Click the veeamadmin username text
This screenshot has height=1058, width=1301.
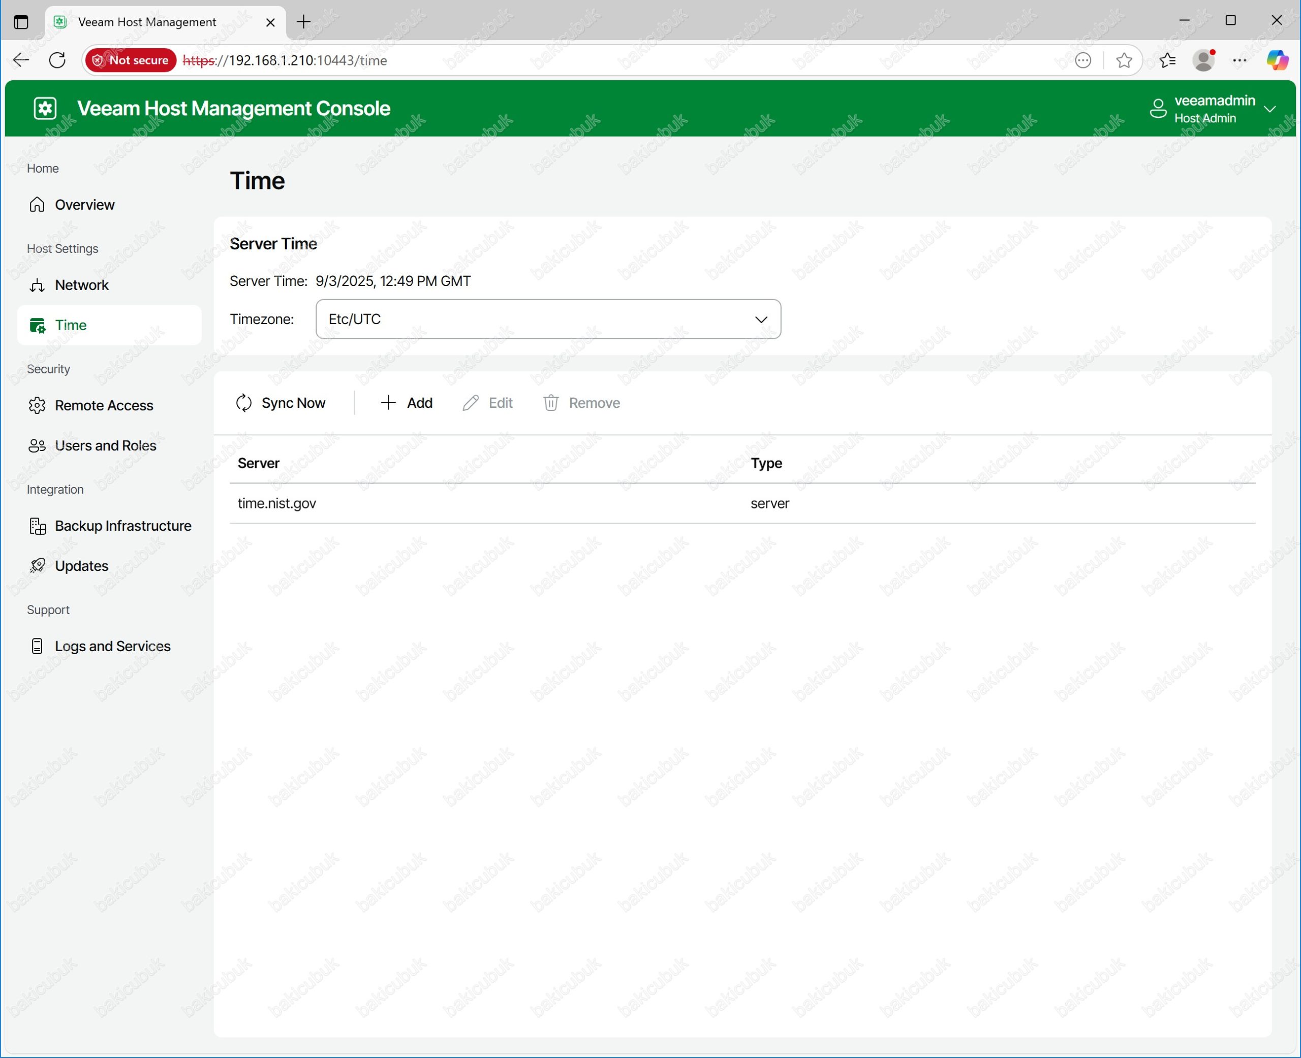[x=1215, y=101]
